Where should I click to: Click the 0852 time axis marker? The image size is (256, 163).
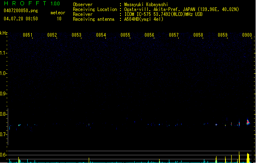[x=52, y=35]
